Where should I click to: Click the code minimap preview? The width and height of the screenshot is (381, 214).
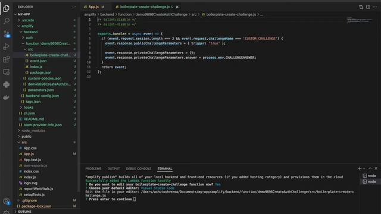coord(359,20)
